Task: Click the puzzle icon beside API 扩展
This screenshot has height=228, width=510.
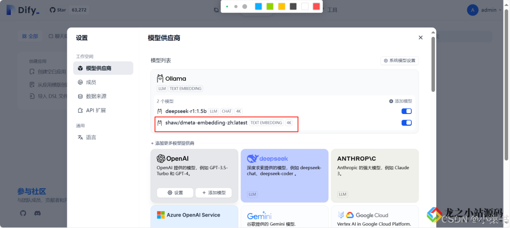Action: click(80, 110)
